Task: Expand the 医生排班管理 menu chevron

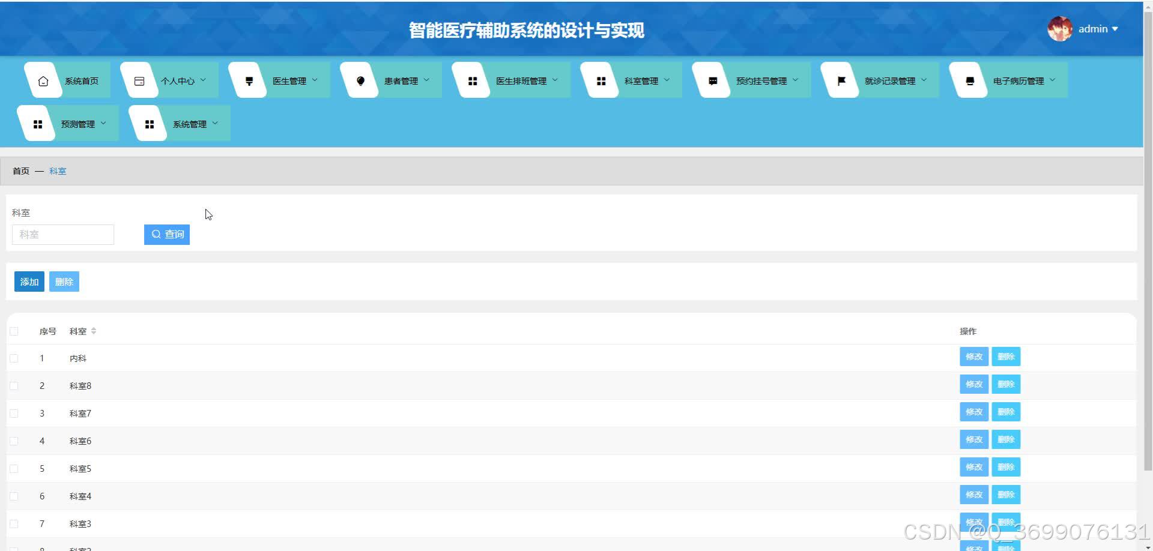Action: pos(555,80)
